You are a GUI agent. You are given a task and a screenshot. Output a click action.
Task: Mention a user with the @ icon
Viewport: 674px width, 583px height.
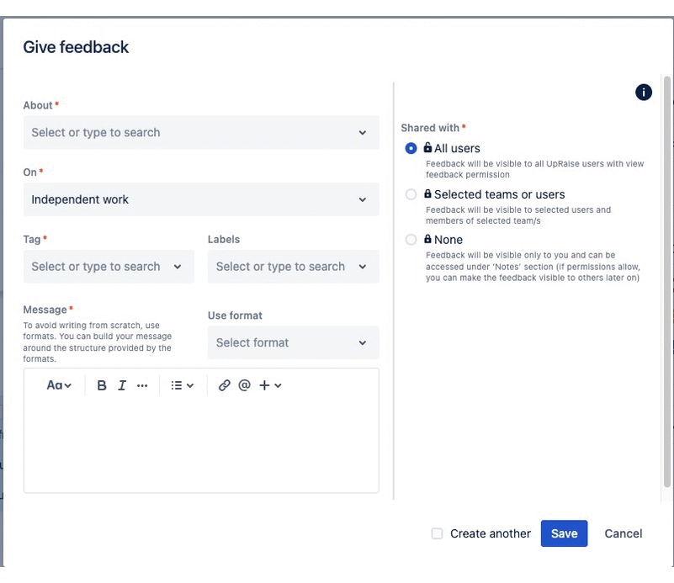click(244, 385)
